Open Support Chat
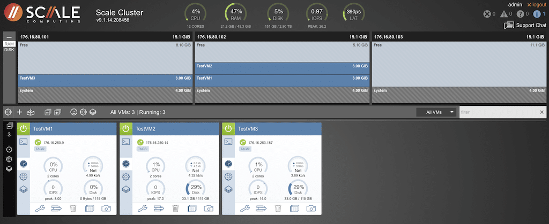This screenshot has width=549, height=224. pos(525,25)
